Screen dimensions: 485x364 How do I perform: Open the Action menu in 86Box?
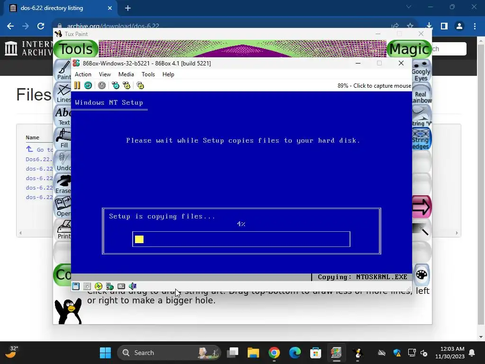[83, 74]
